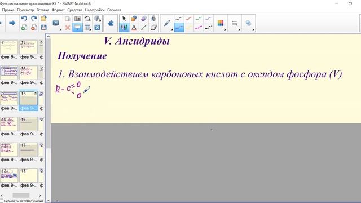Open the Средства menu
Screen dimensions: 361x203
[x=75, y=10]
